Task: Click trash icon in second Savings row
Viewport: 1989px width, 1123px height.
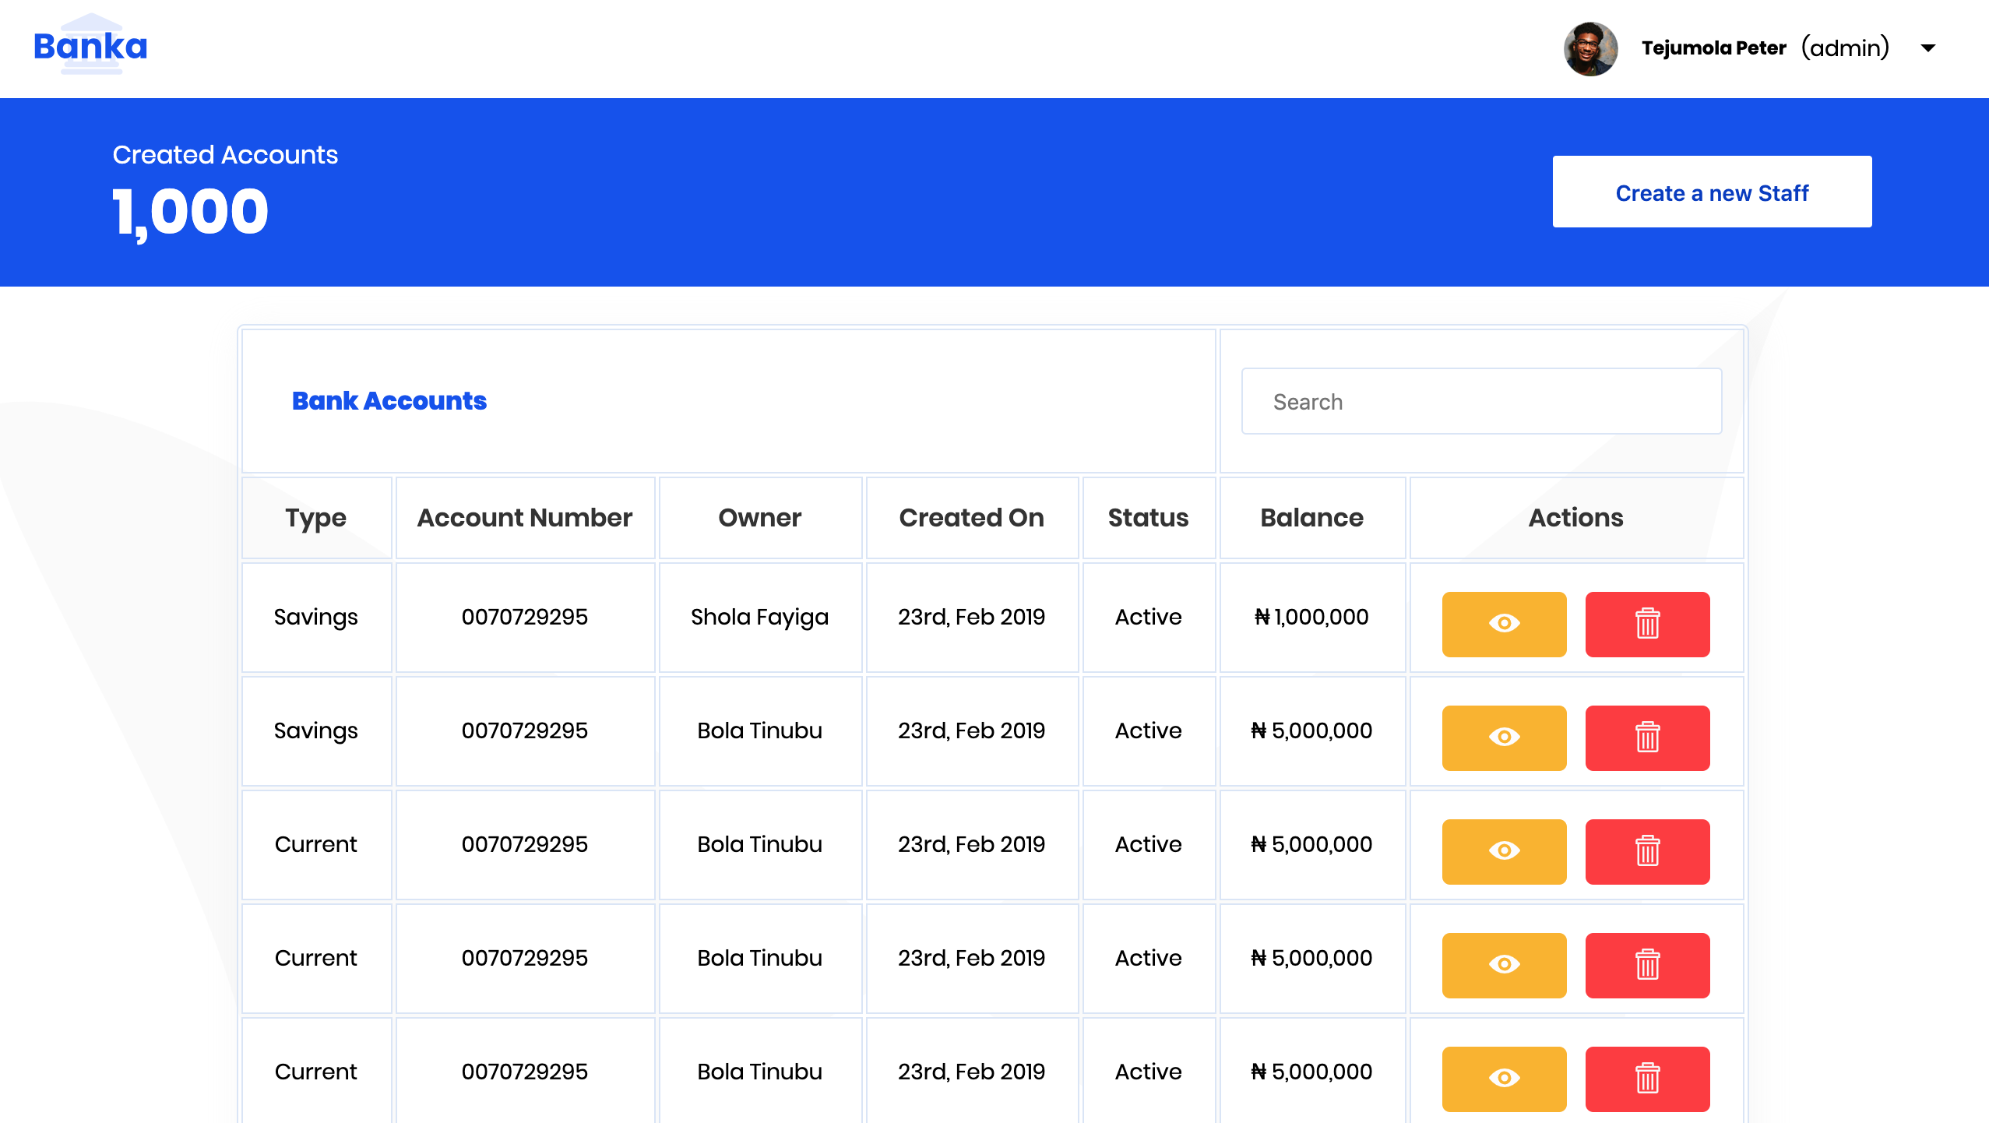Action: pyautogui.click(x=1647, y=738)
